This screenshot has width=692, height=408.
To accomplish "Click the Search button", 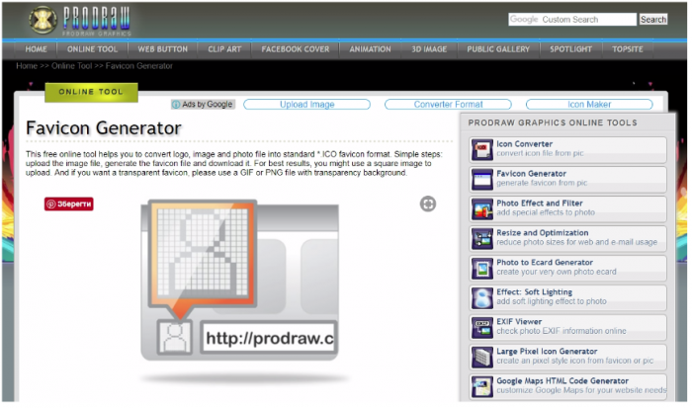I will pyautogui.click(x=653, y=20).
